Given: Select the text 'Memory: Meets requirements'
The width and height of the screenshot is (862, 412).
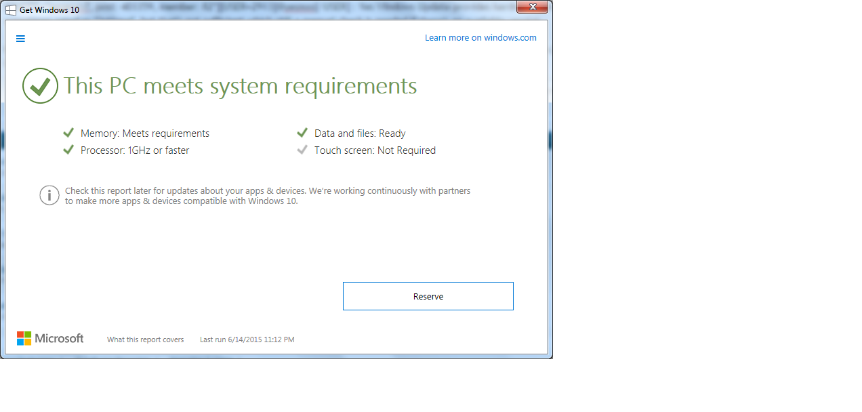Looking at the screenshot, I should (145, 133).
